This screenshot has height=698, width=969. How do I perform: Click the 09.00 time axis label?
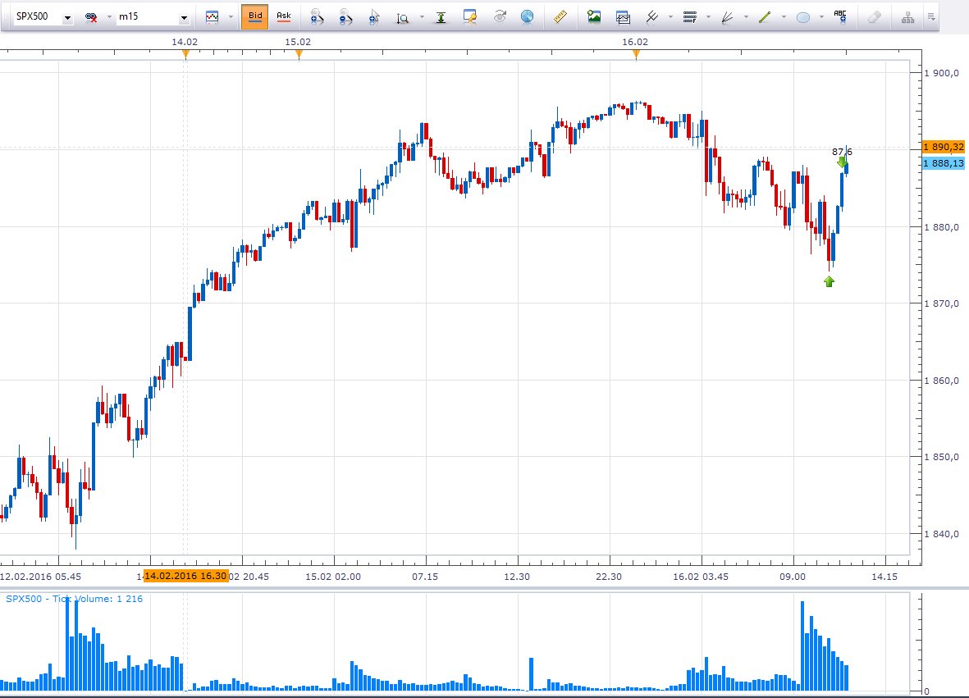point(793,577)
